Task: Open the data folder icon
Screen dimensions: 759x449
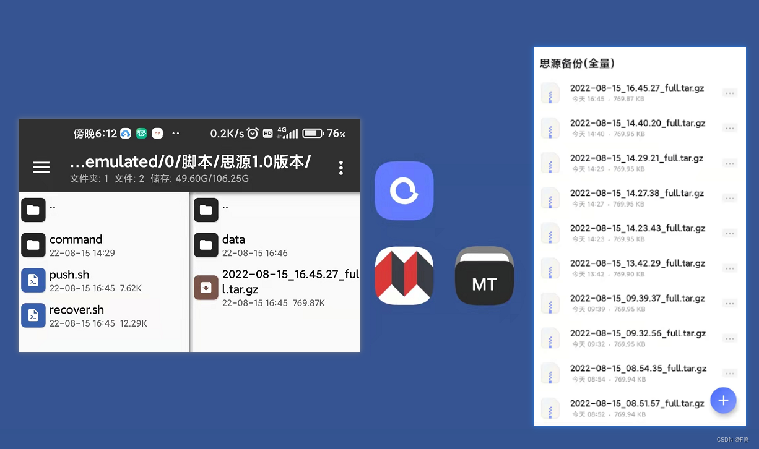Action: tap(206, 245)
